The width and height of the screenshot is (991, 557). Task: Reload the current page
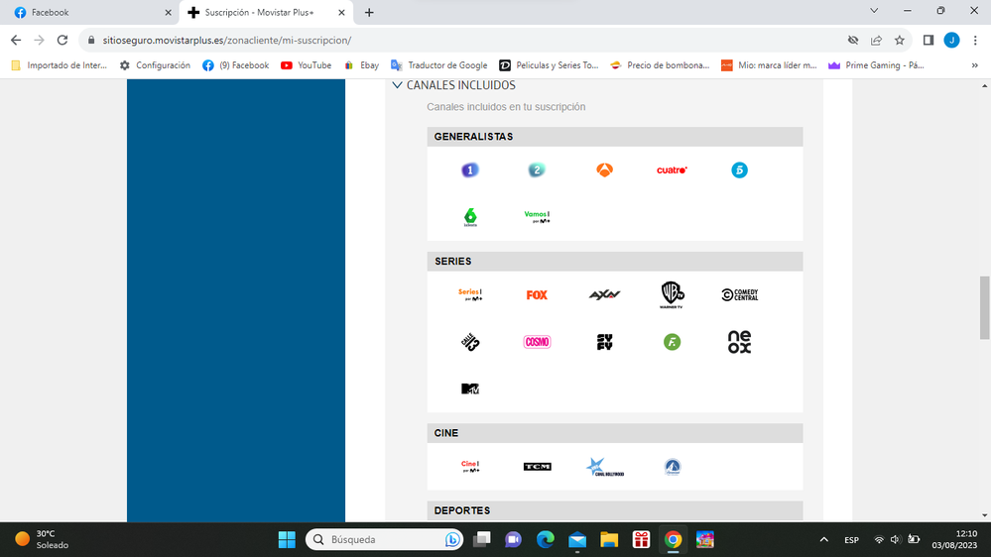(x=62, y=40)
